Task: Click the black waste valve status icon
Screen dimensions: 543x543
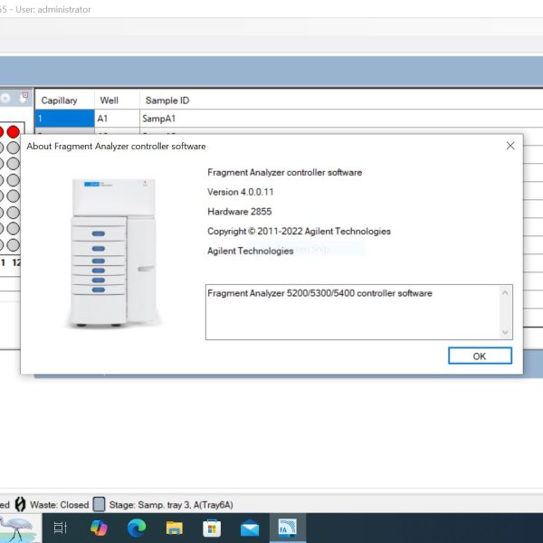Action: (20, 505)
